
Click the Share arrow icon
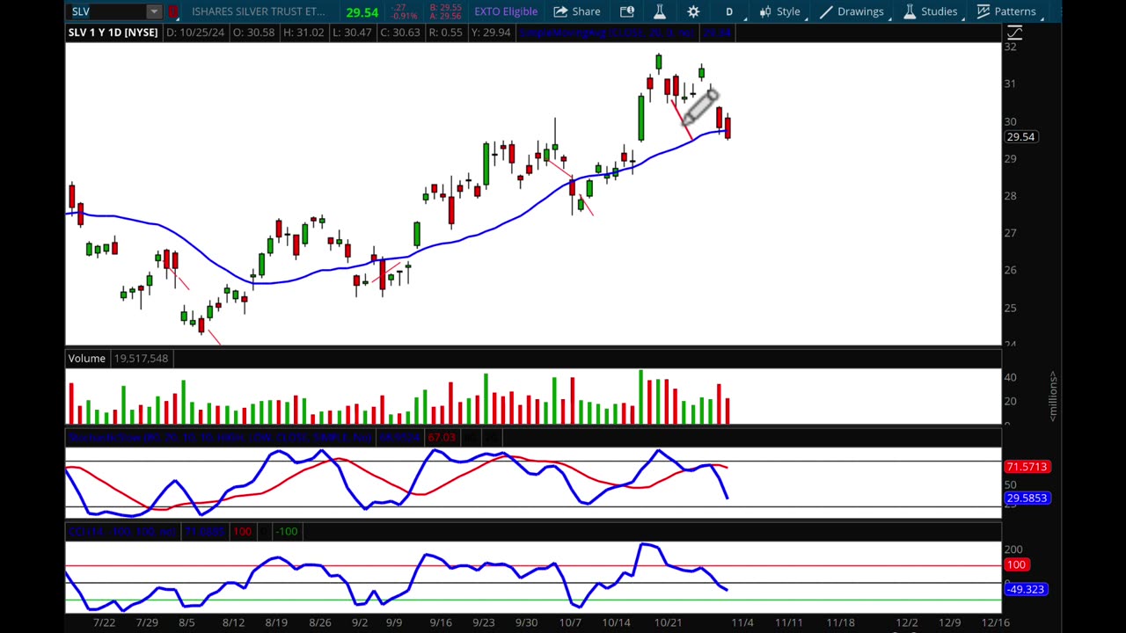click(560, 11)
